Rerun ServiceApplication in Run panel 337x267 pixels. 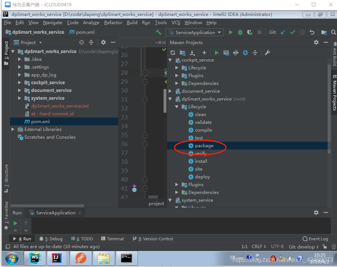click(x=15, y=223)
